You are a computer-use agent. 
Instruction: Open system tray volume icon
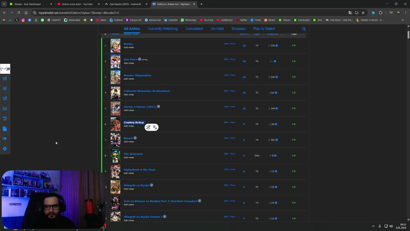pos(391,226)
